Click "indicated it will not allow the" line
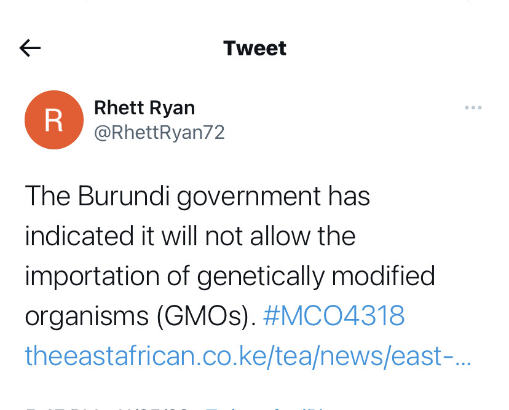 190,236
